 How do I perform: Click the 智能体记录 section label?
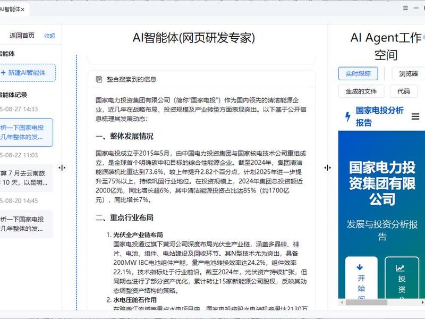14,95
